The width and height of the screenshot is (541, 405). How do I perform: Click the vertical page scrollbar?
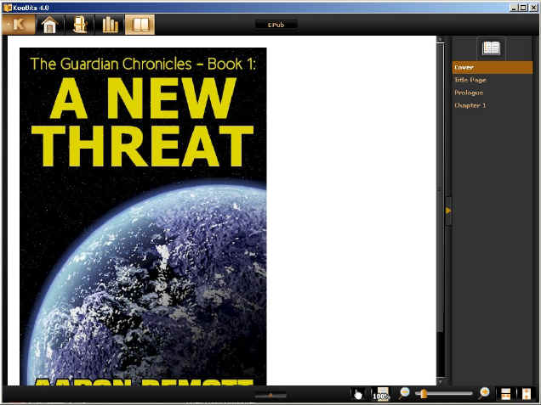(x=440, y=204)
